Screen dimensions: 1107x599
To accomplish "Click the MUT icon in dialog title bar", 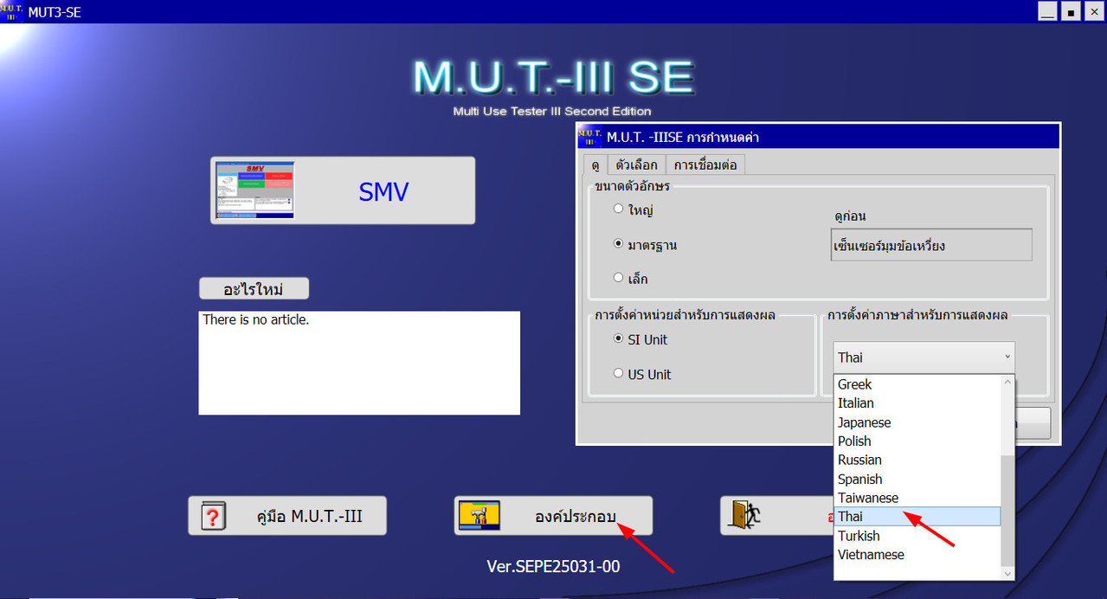I will (590, 136).
